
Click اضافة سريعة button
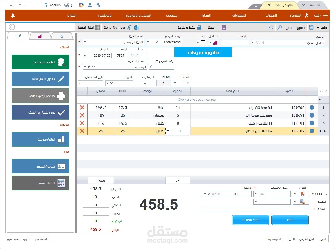(40, 139)
